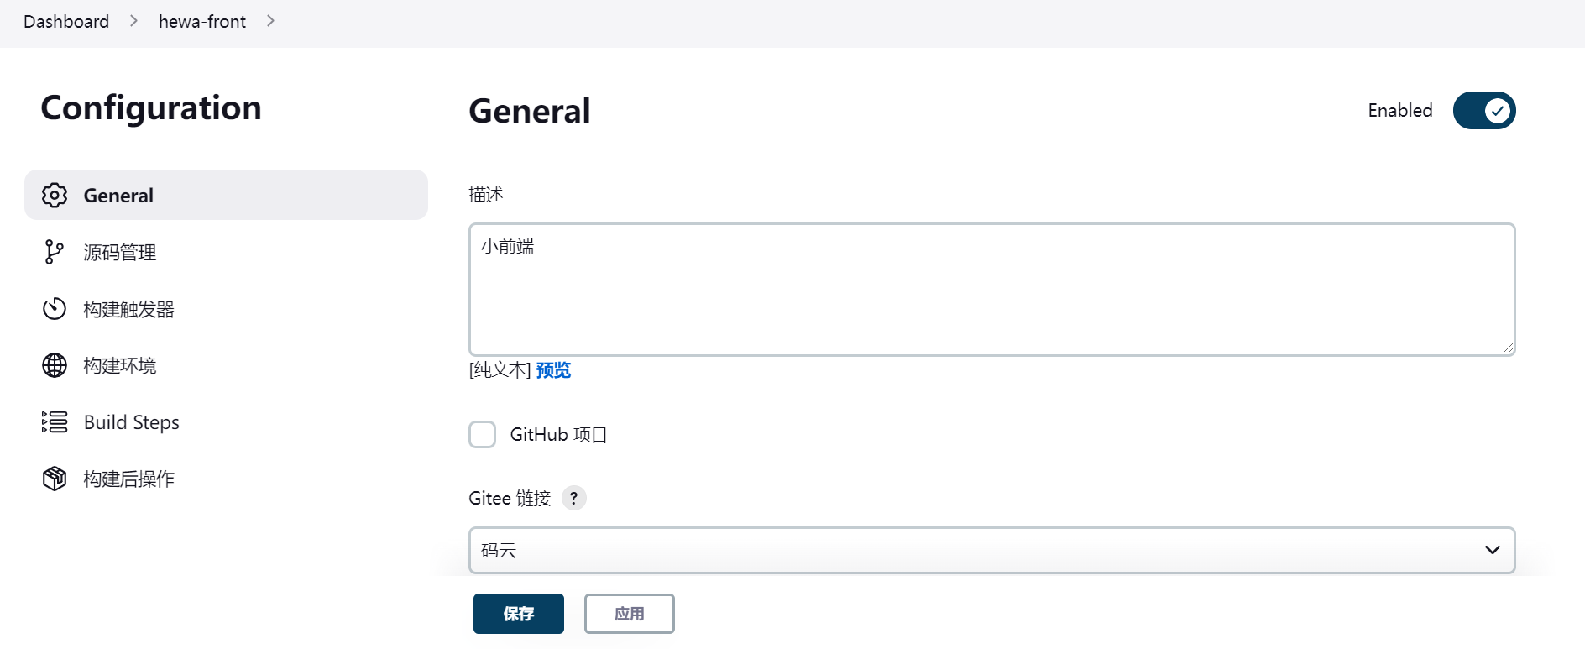The image size is (1585, 649).
Task: Check the GitHub 项目 checkbox
Action: [483, 435]
